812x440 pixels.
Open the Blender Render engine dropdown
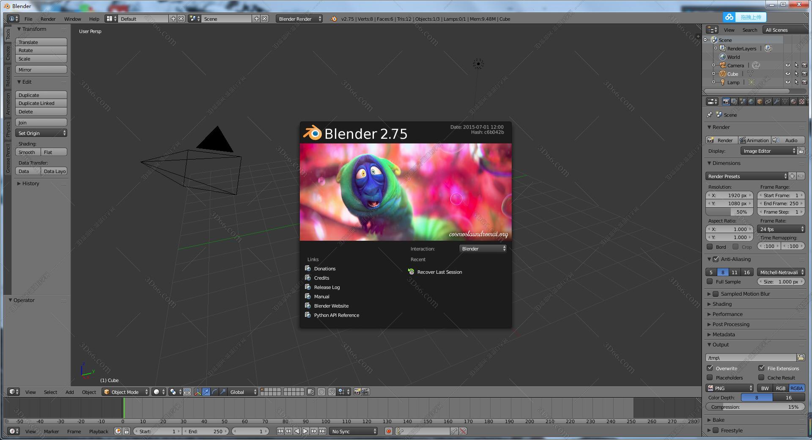pos(299,19)
